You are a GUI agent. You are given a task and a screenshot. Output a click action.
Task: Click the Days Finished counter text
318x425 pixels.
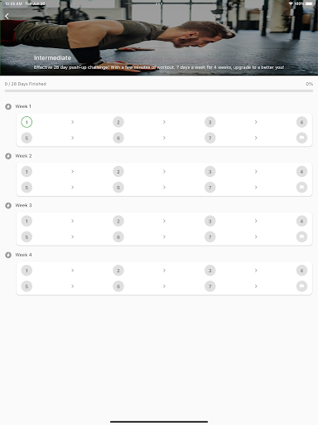coord(26,84)
